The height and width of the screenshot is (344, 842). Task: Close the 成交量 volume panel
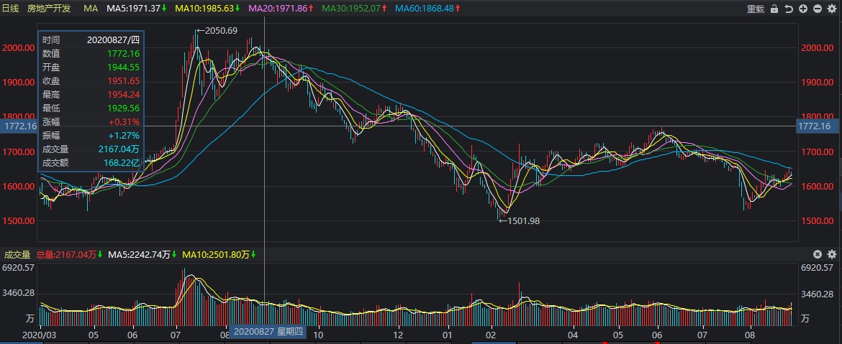818,254
